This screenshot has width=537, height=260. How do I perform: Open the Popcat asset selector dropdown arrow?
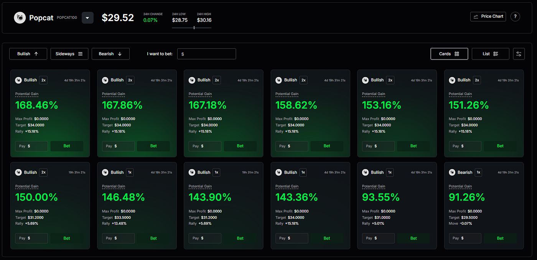tap(87, 18)
